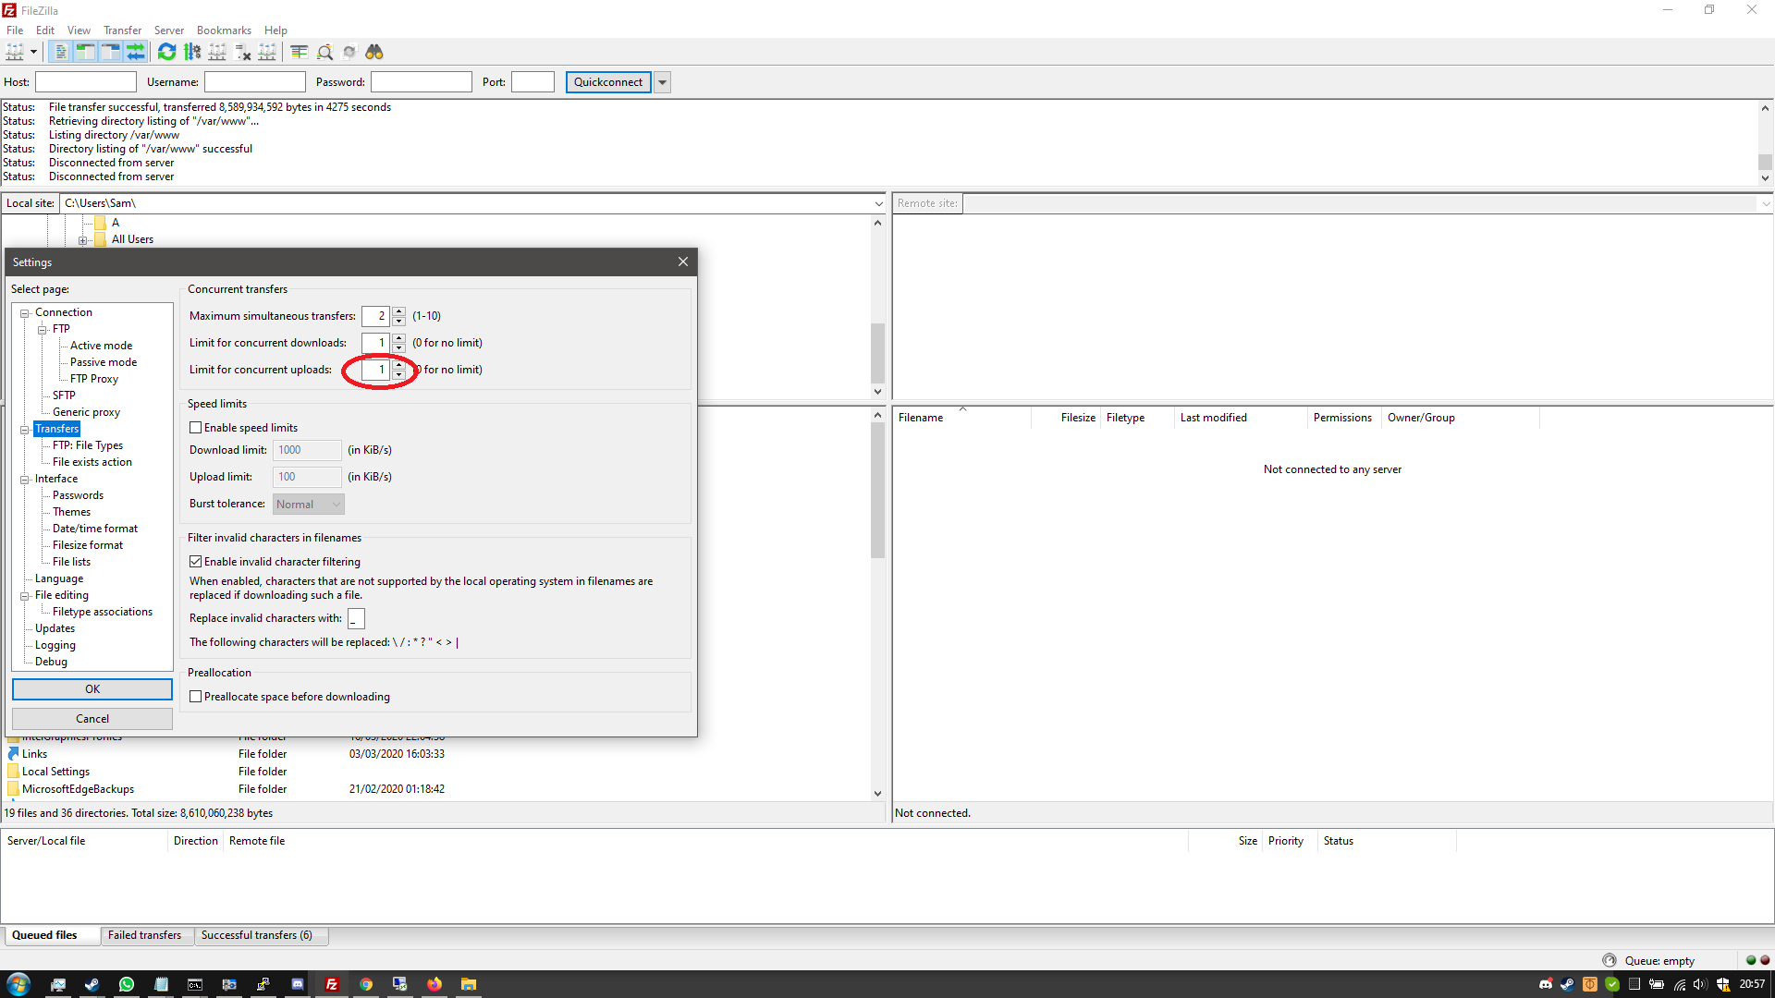1775x998 pixels.
Task: Click the disconnect from server icon
Action: 242,53
